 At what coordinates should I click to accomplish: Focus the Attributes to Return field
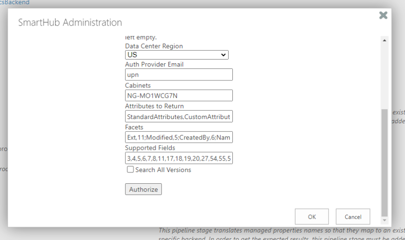tap(179, 116)
